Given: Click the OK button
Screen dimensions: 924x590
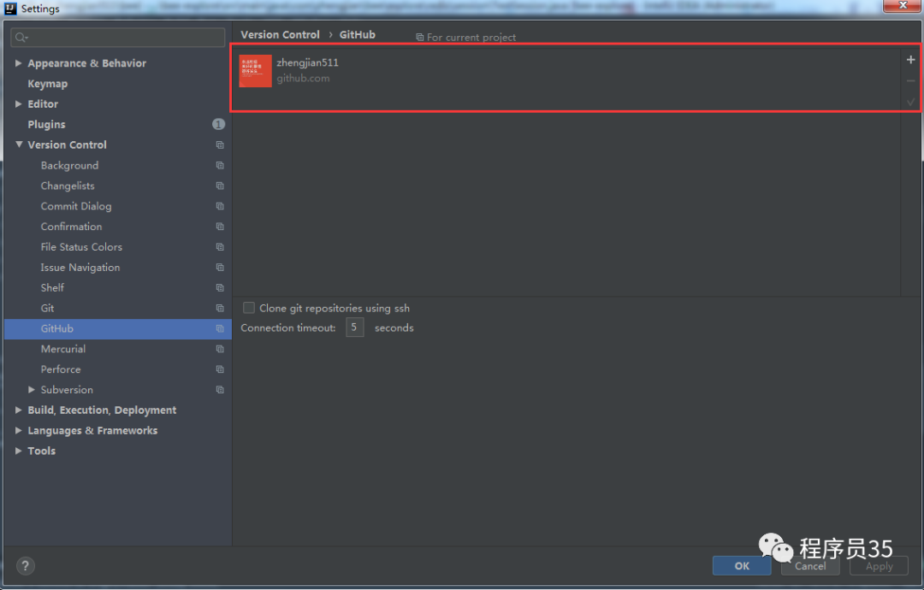Looking at the screenshot, I should pos(741,566).
